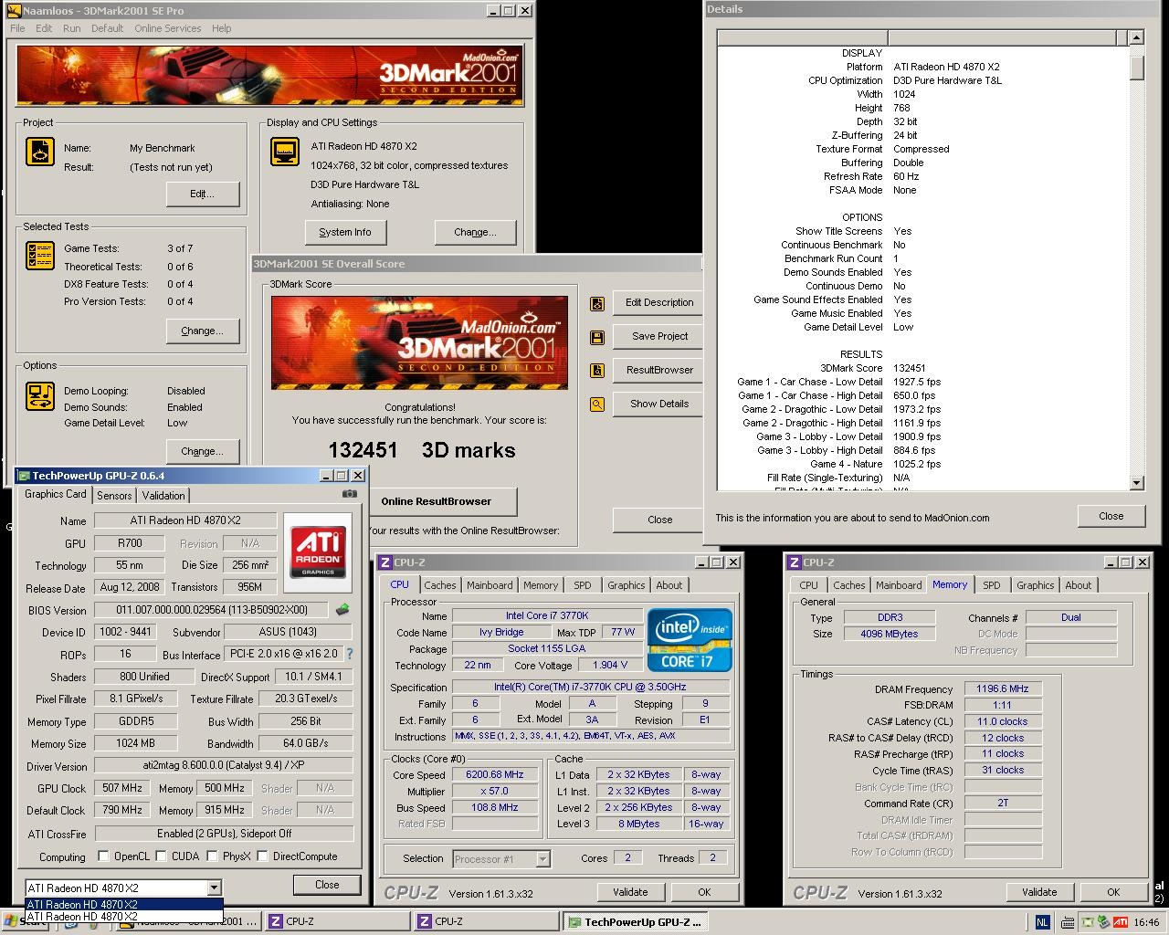
Task: Open the File menu in 3DMark2001
Action: tap(17, 28)
